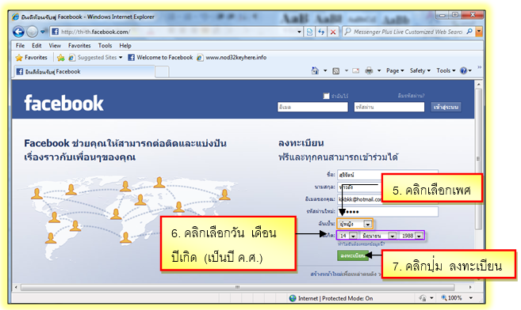This screenshot has width=521, height=310.
Task: Click the browser Back arrow button
Action: click(18, 32)
